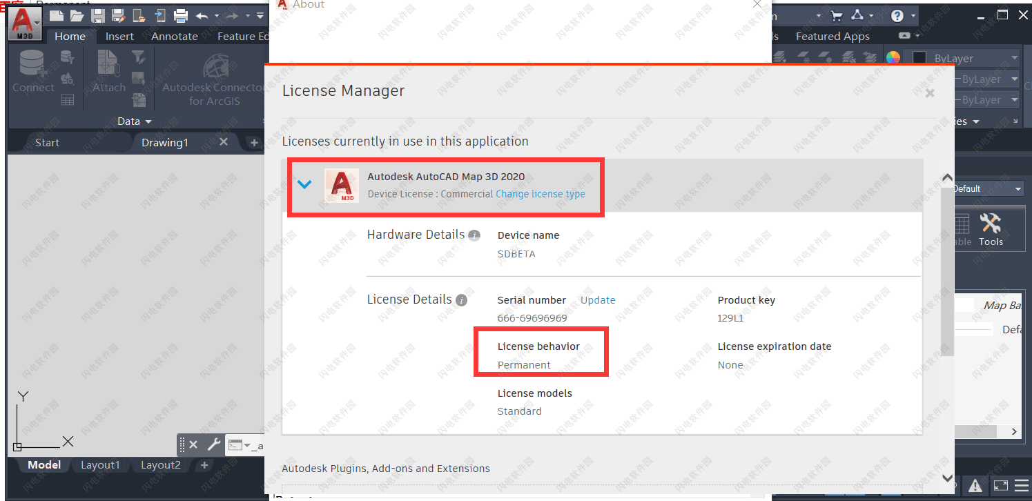The width and height of the screenshot is (1032, 501).
Task: Switch to the Model layout tab
Action: [x=44, y=465]
